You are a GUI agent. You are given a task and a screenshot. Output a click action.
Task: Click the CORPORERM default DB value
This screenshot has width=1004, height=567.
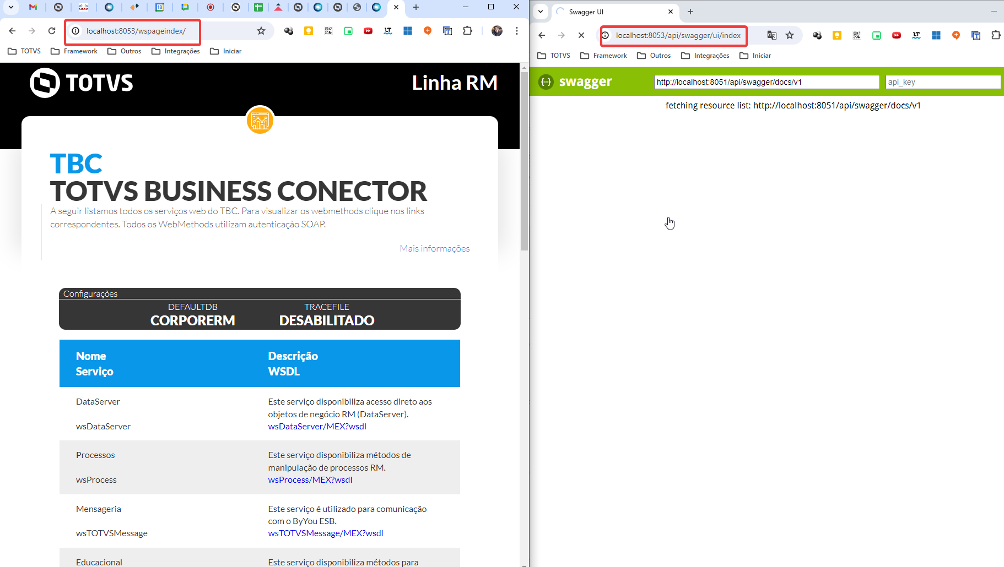(x=193, y=320)
